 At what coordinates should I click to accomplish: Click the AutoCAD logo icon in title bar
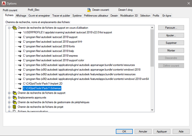[x=4, y=3]
